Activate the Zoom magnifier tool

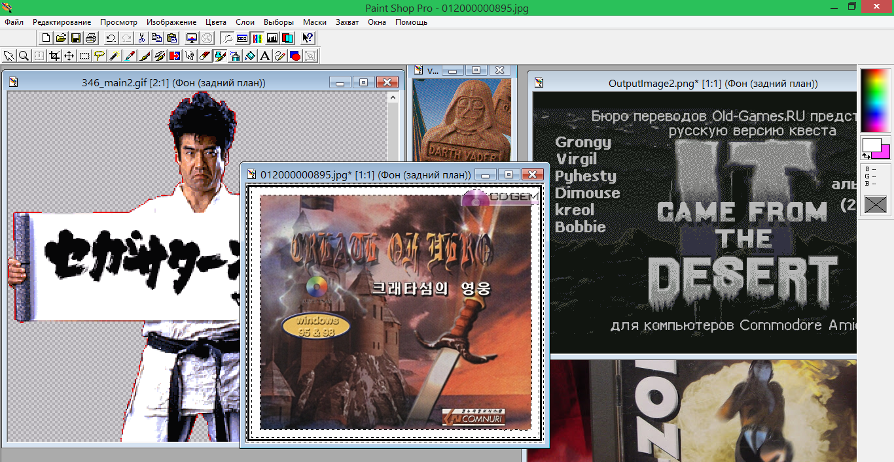(x=24, y=56)
